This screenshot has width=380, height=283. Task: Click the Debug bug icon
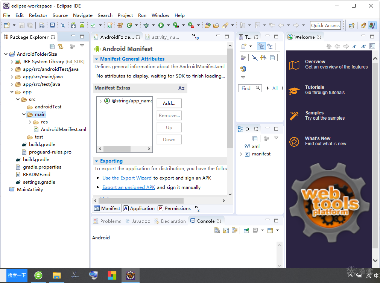146,25
